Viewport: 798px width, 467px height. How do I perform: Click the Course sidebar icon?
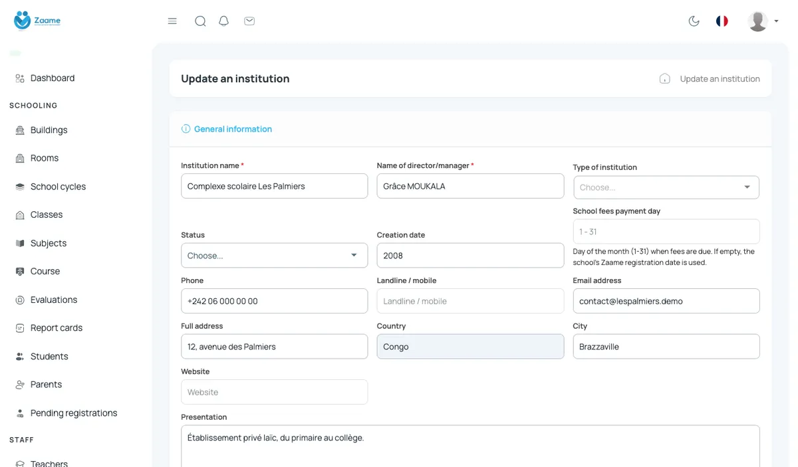pos(20,272)
